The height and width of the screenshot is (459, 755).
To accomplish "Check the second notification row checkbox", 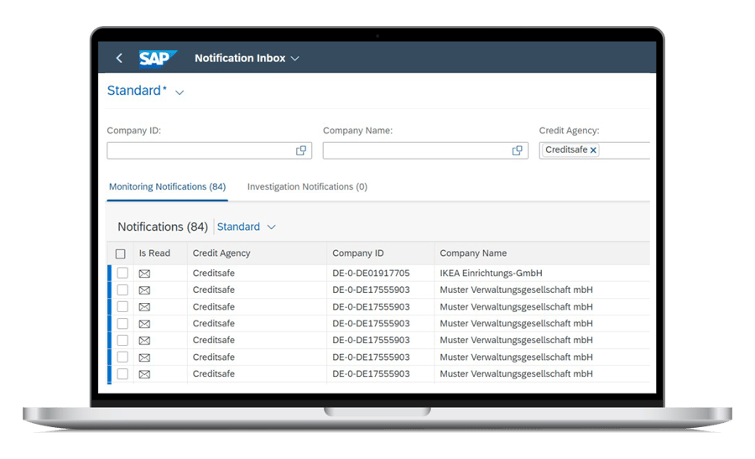I will (122, 290).
